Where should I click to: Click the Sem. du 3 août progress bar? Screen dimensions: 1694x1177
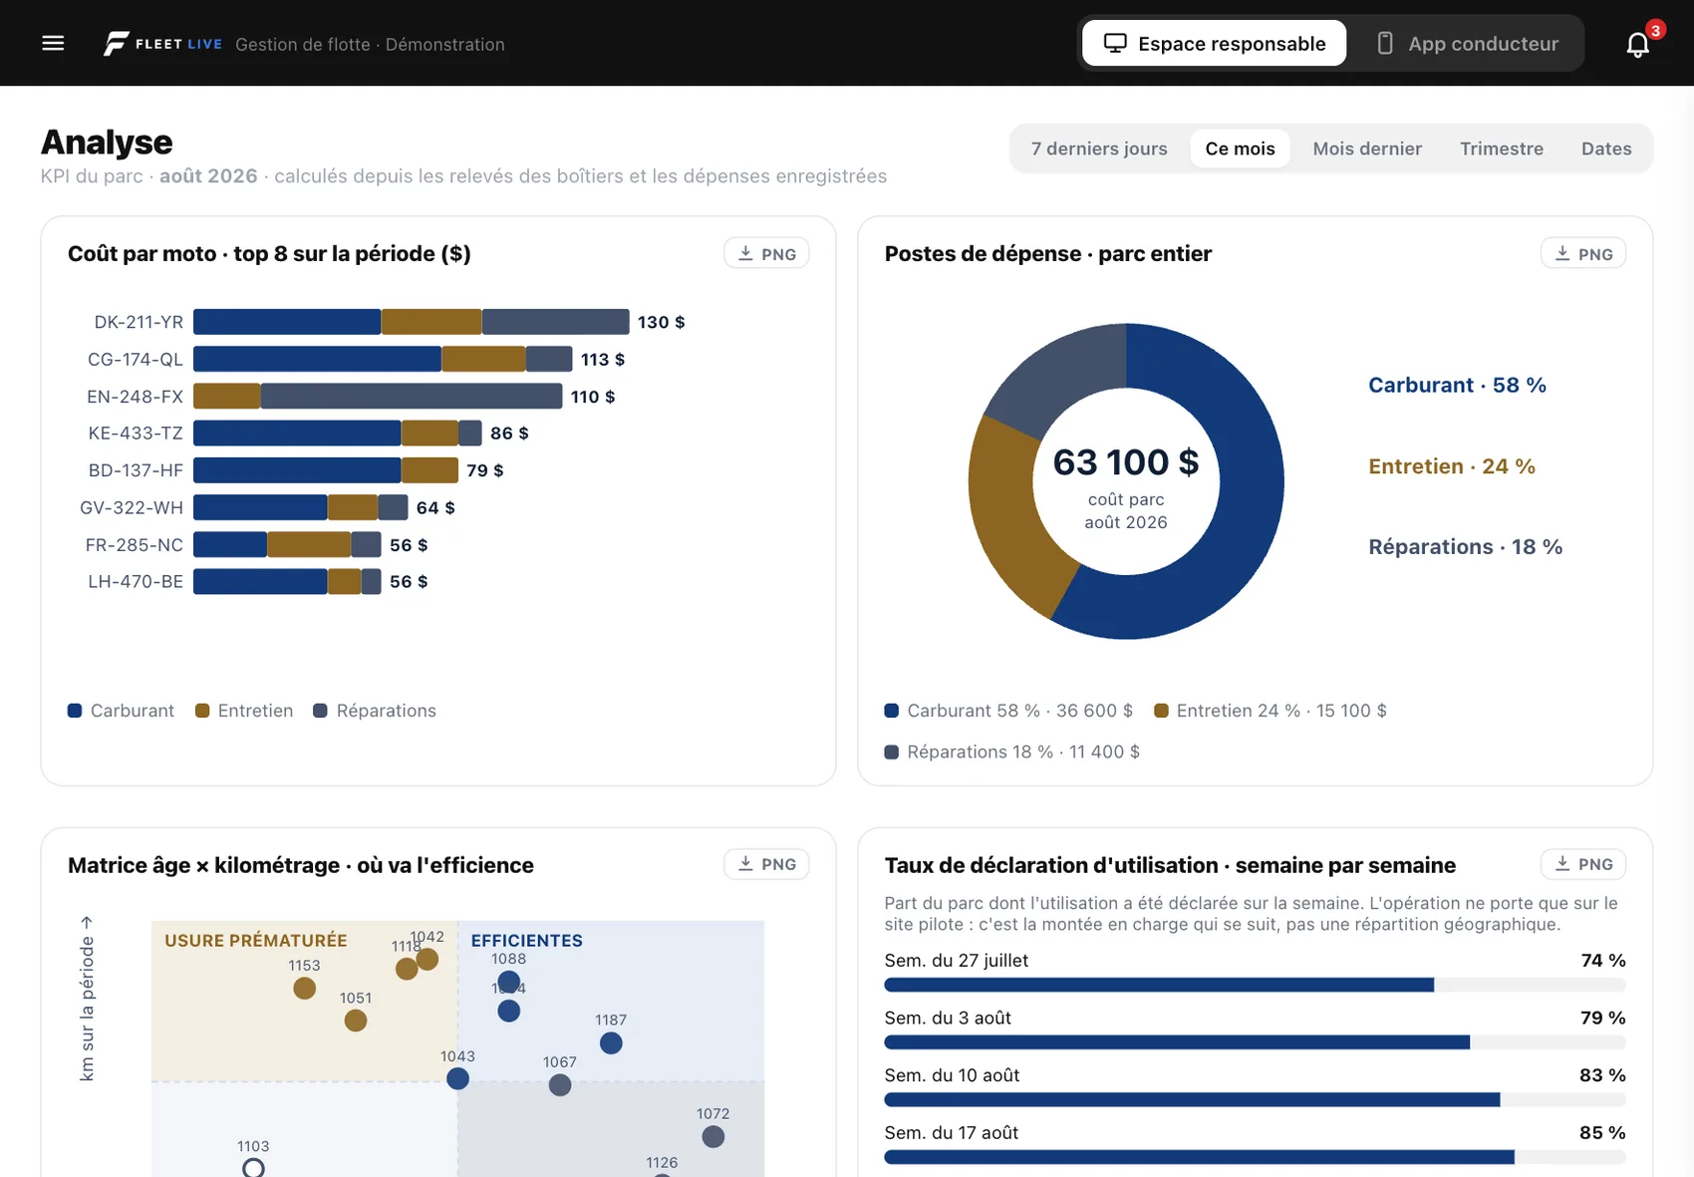tap(1255, 1042)
